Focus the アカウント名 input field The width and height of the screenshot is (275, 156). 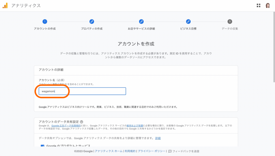click(82, 91)
